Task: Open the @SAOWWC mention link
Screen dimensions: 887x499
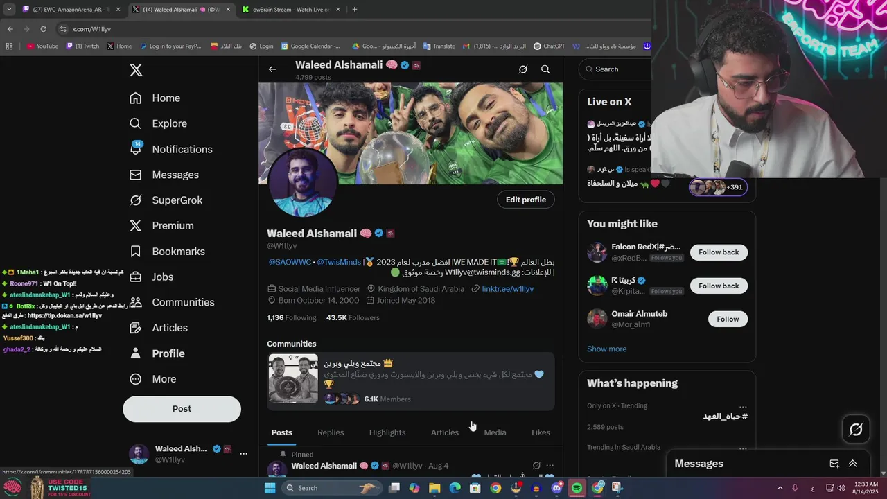Action: 290,262
